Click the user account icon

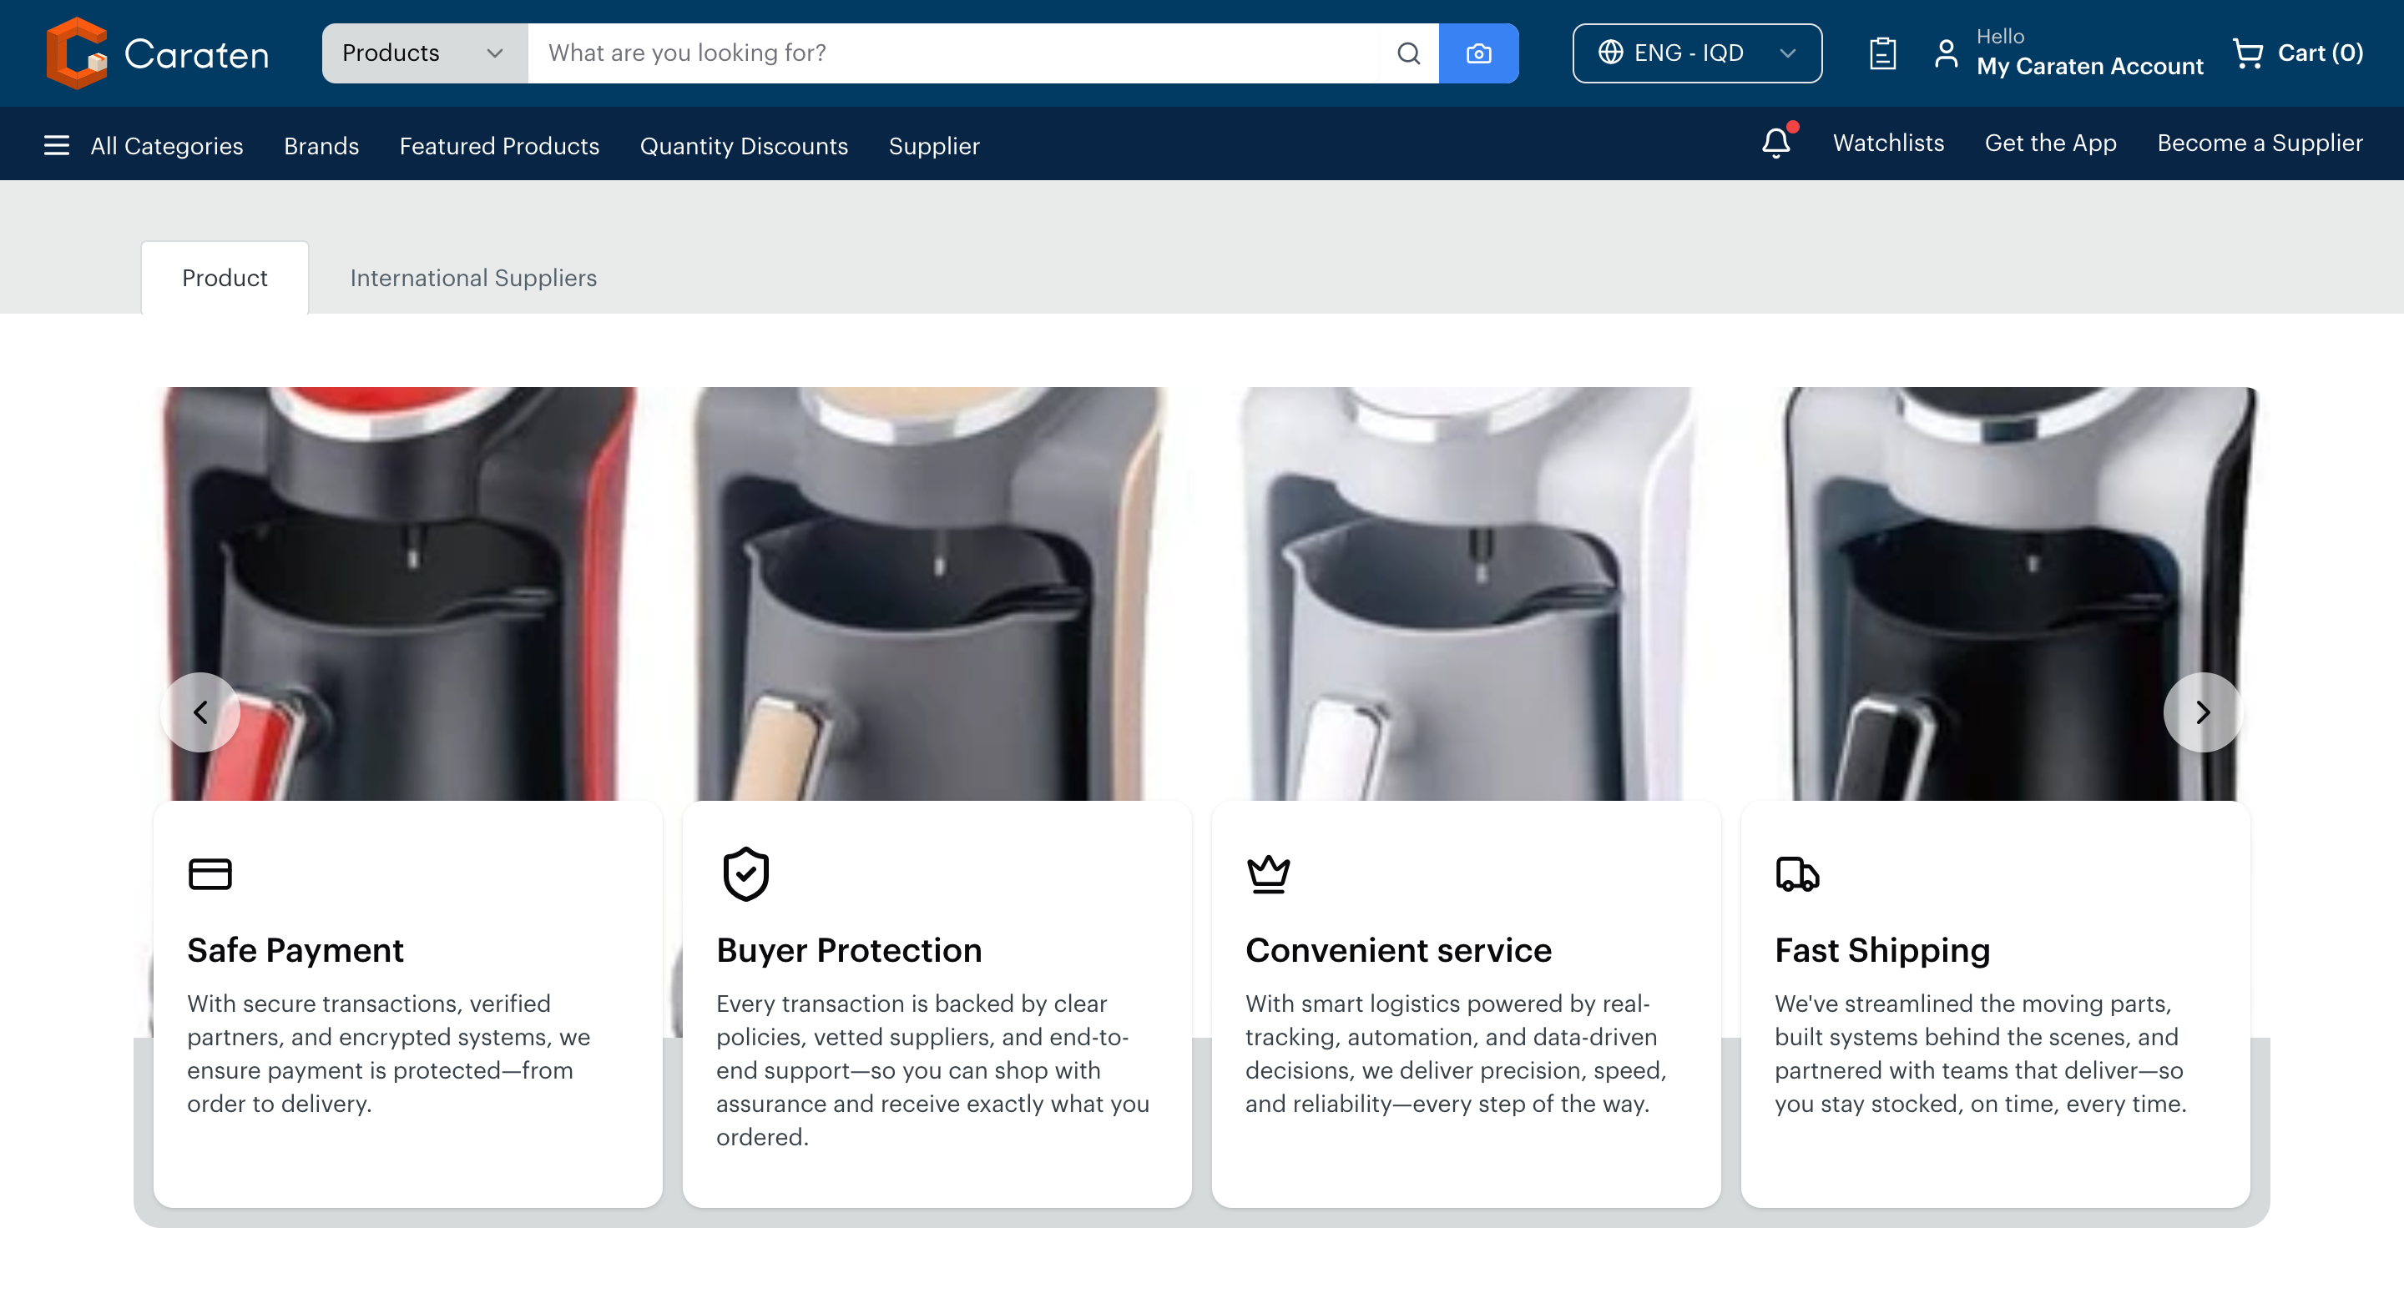(x=1946, y=53)
